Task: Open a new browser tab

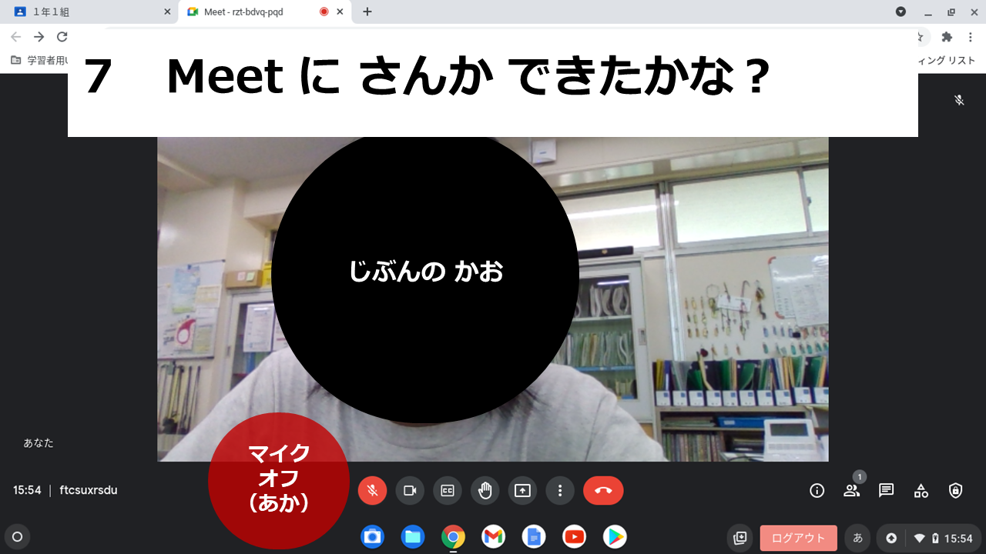Action: [x=367, y=12]
